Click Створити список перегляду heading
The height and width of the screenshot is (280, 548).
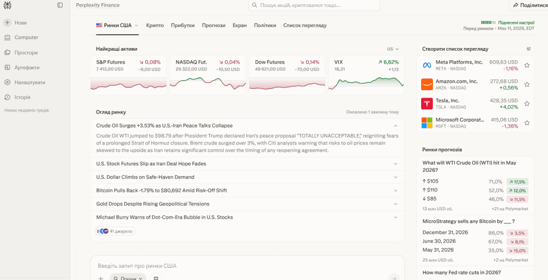pos(455,49)
